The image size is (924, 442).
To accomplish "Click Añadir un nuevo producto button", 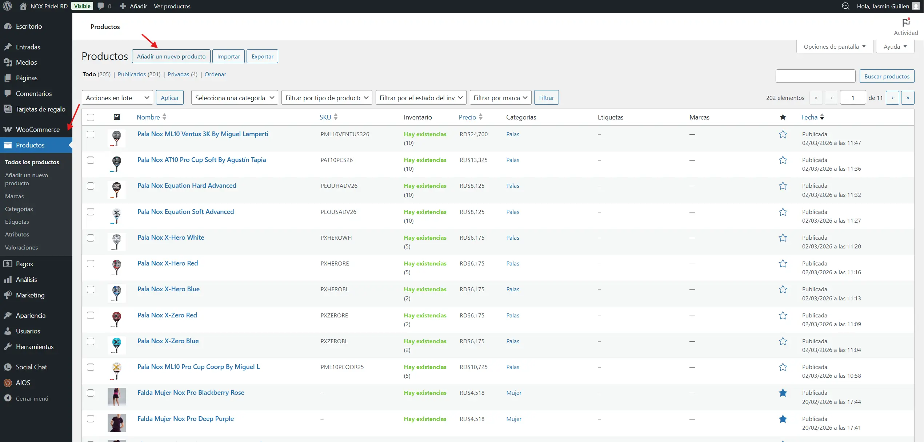I will [171, 56].
